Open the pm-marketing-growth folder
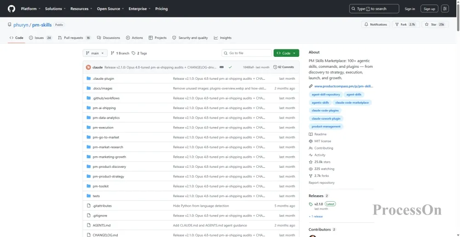 tap(109, 157)
